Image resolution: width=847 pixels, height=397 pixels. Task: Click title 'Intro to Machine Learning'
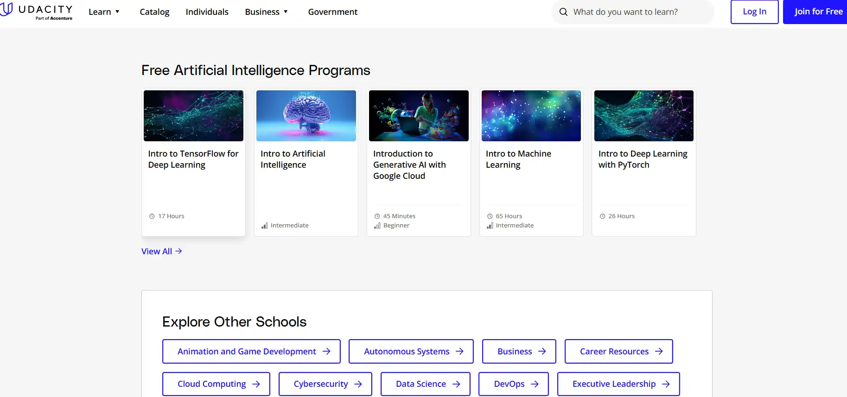(518, 159)
